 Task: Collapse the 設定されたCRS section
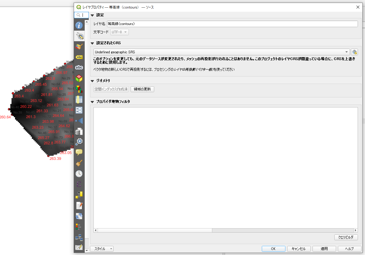92,43
